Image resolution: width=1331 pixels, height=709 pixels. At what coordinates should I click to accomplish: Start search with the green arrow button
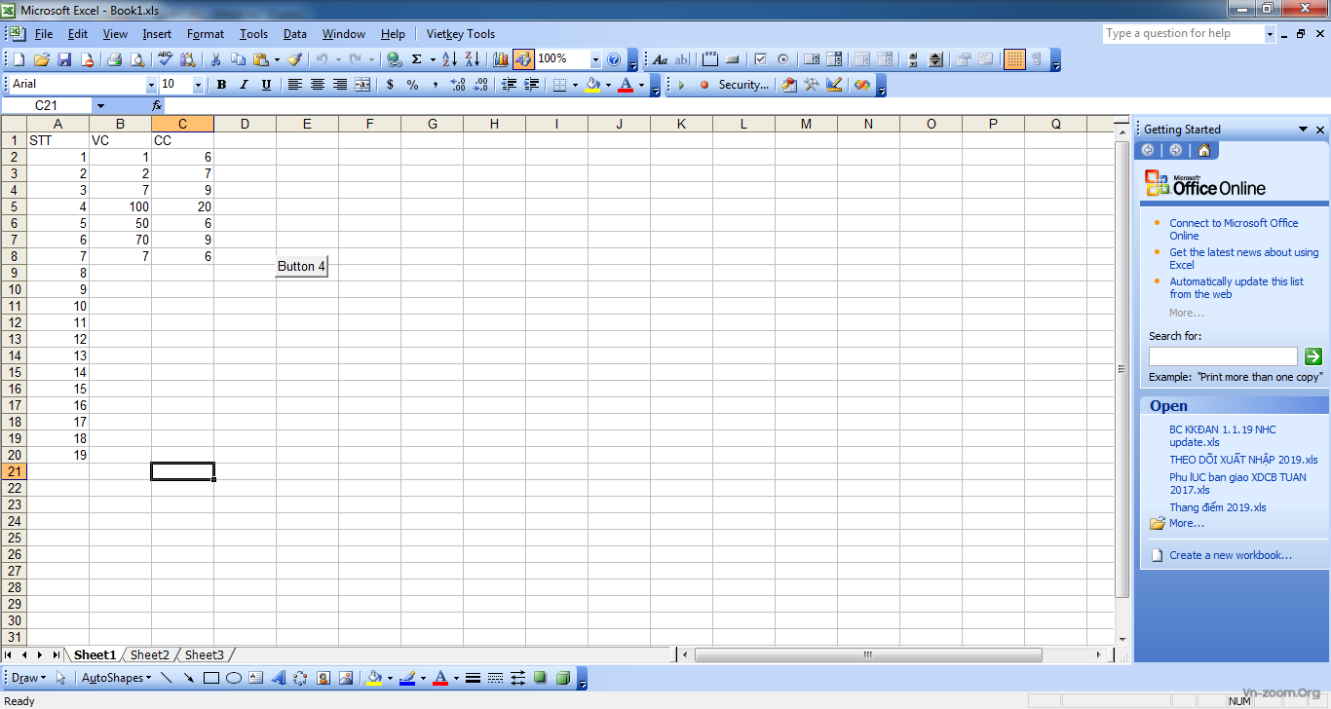coord(1313,356)
